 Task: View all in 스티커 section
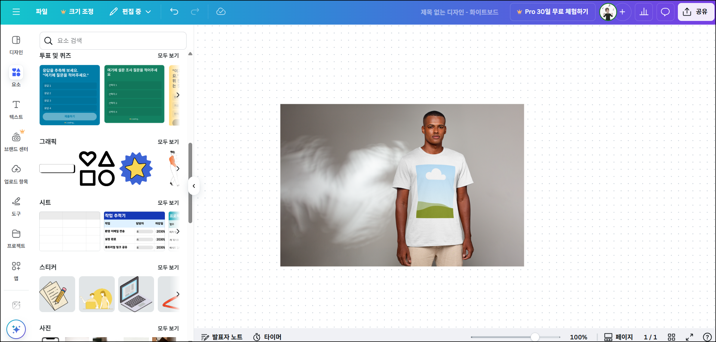(x=168, y=267)
